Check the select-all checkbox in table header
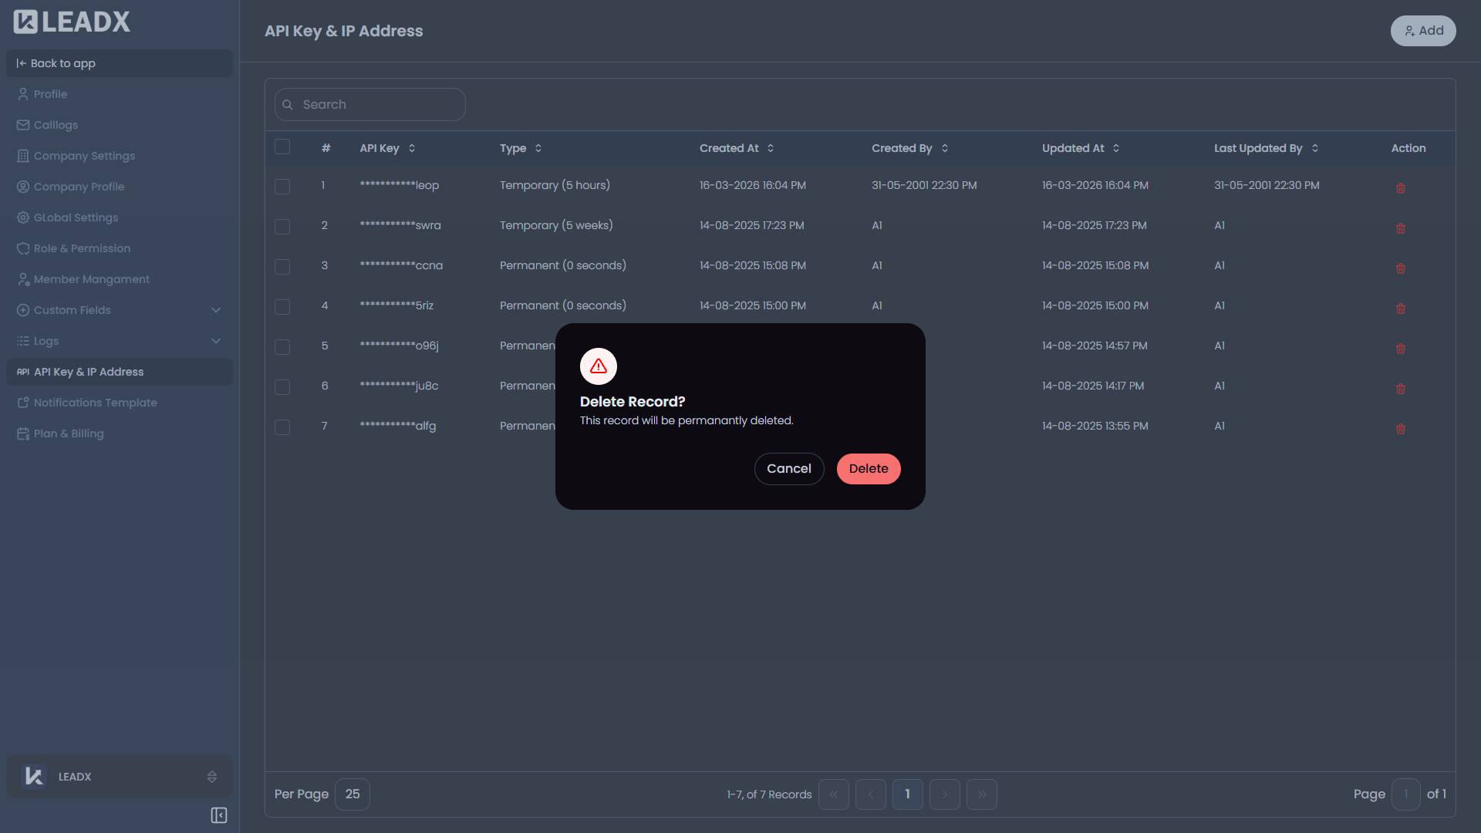This screenshot has height=833, width=1481. coord(282,147)
